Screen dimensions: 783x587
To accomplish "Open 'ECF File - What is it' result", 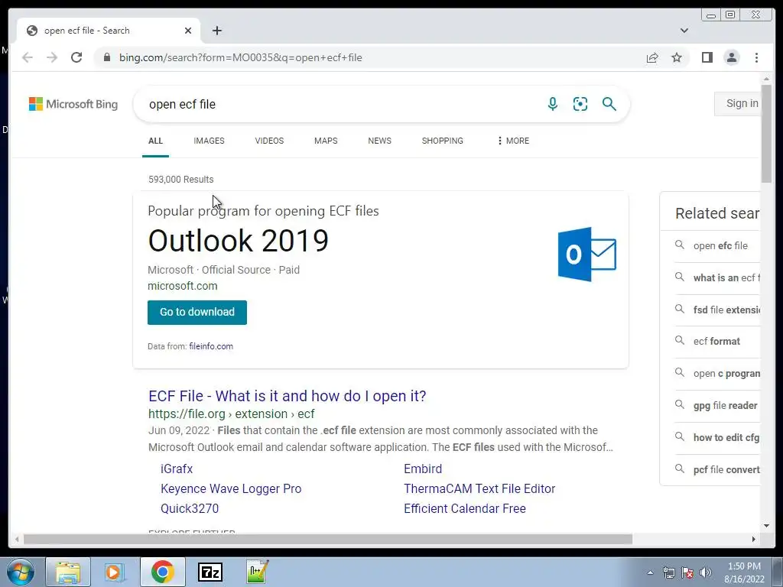I will pos(288,396).
